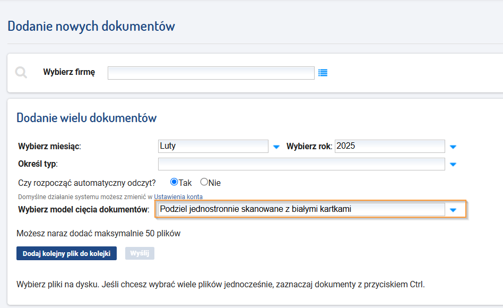Click the Wybierz model cięcia dokumentów label
Screen dimensions: 503x308
84,210
